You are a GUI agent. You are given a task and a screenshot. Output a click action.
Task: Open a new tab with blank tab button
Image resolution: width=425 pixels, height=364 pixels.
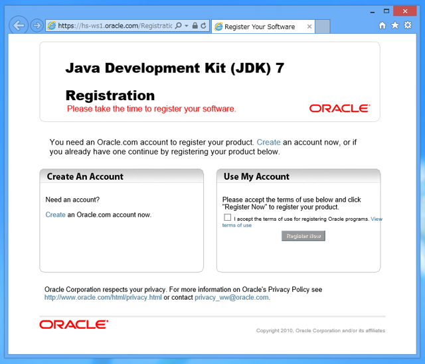coord(323,27)
